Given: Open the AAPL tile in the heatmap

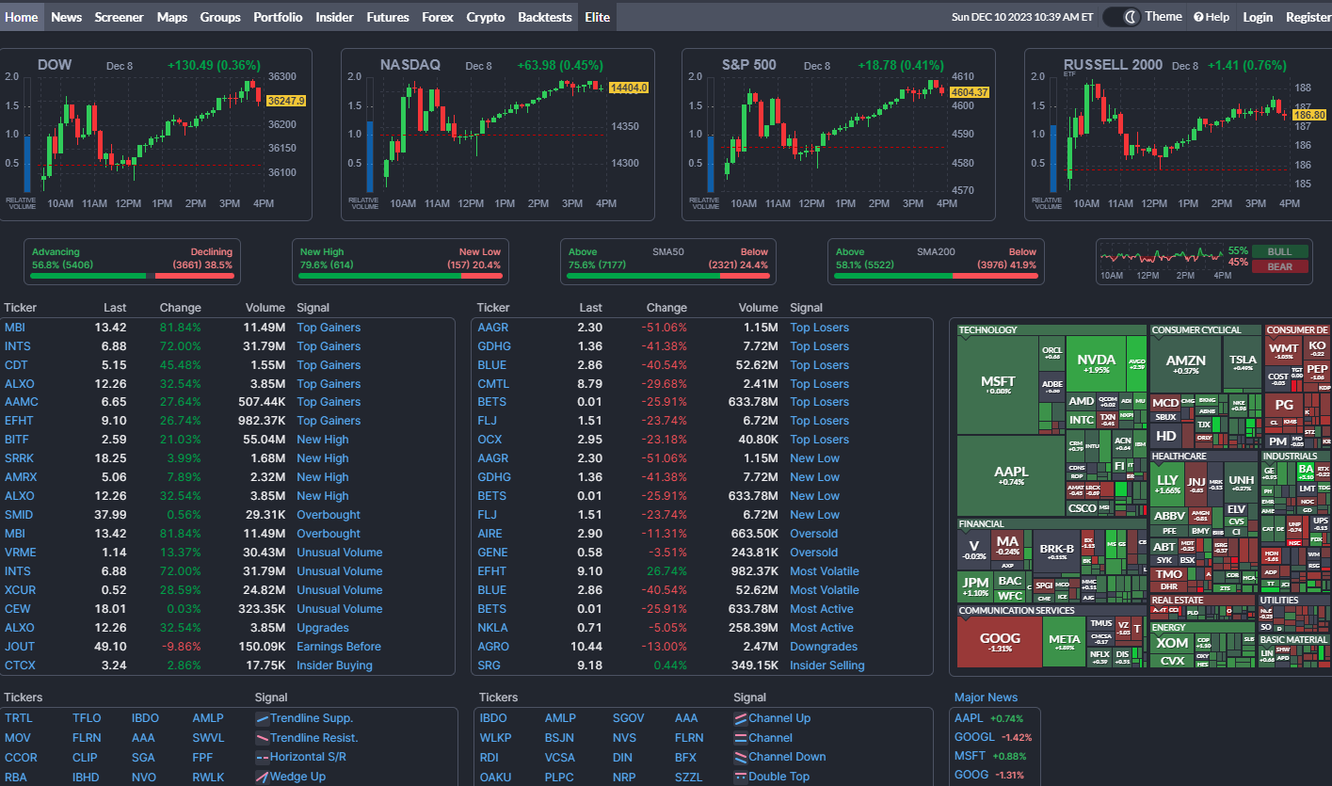Looking at the screenshot, I should [x=1010, y=475].
